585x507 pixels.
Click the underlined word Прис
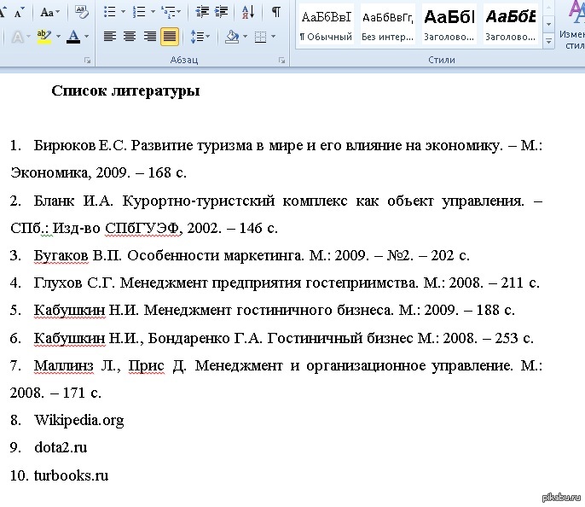[x=147, y=365]
